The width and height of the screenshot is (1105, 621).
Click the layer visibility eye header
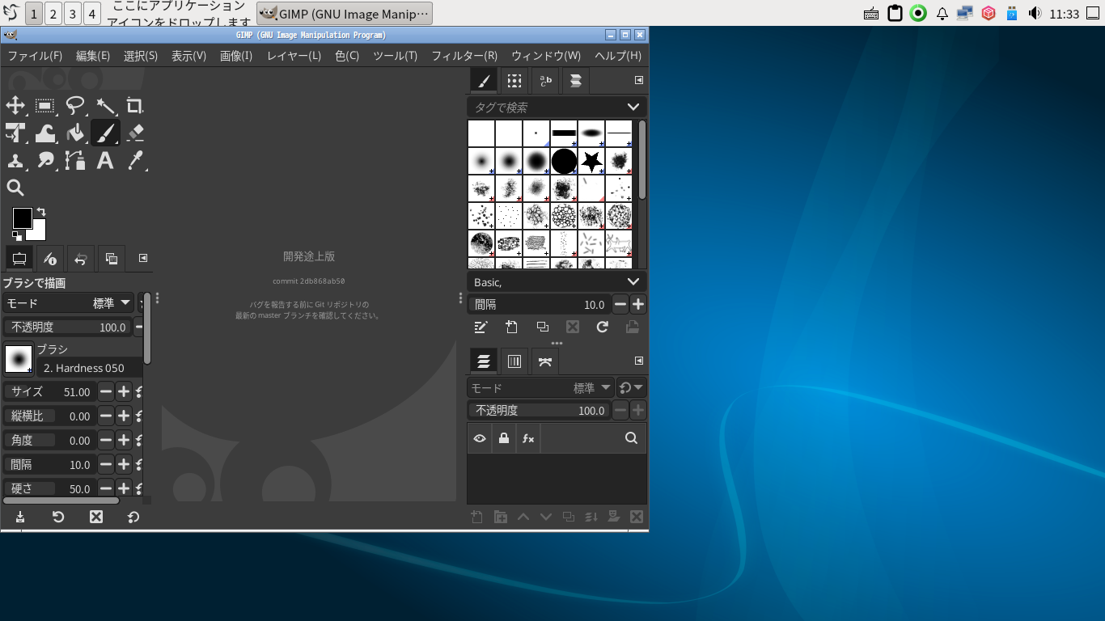480,438
